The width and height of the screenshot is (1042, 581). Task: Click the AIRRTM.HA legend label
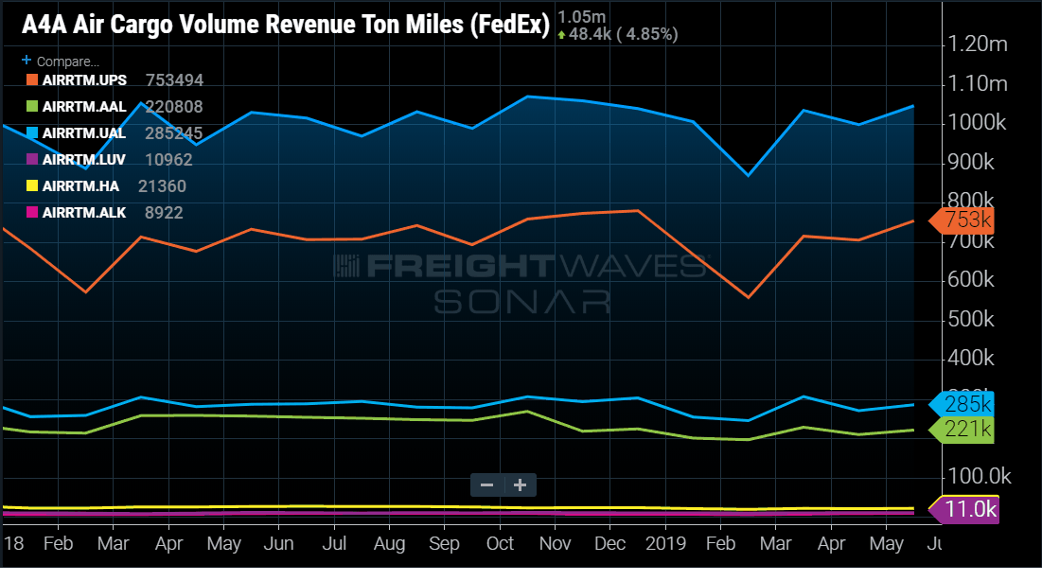(80, 186)
